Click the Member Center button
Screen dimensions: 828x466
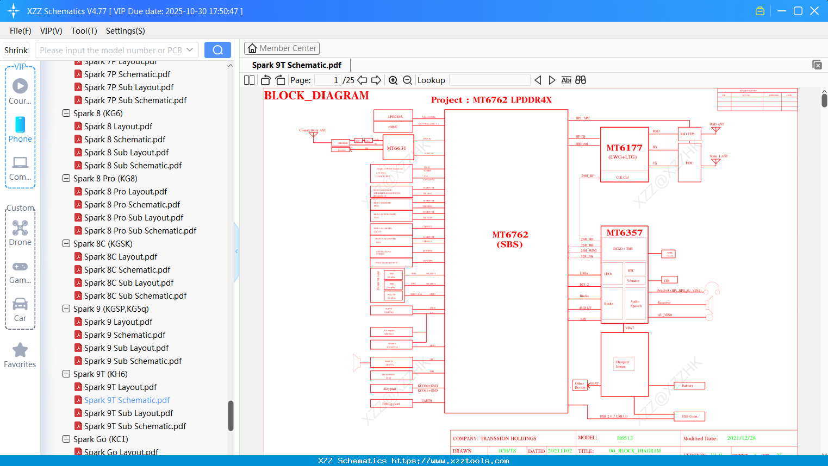click(x=282, y=48)
